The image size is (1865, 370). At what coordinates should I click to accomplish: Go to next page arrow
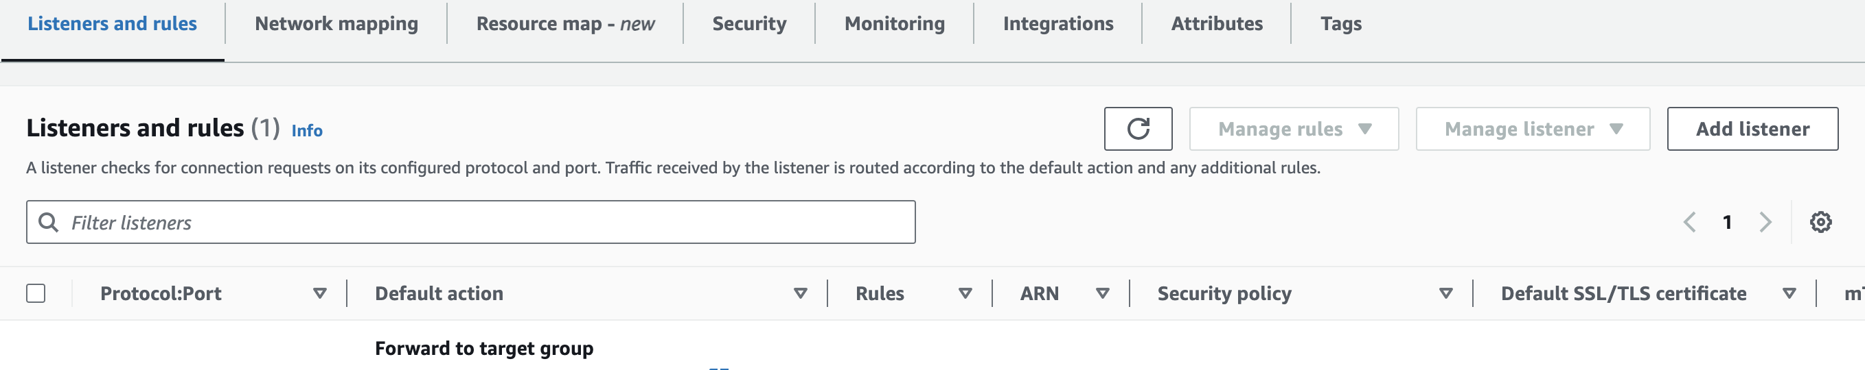(1765, 222)
